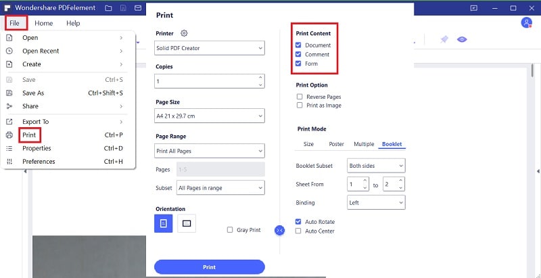The height and width of the screenshot is (278, 541).
Task: Click the Properties list icon
Action: coord(9,148)
